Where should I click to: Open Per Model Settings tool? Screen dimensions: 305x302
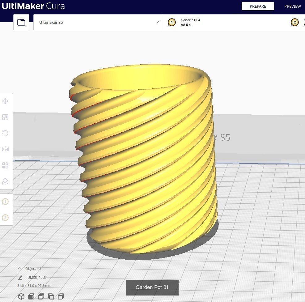pos(5,165)
